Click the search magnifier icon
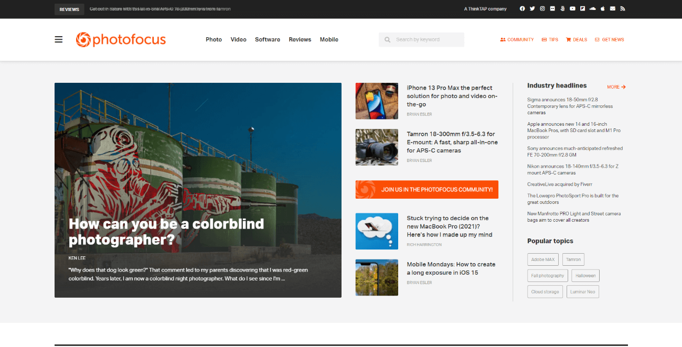The height and width of the screenshot is (347, 682). (387, 40)
